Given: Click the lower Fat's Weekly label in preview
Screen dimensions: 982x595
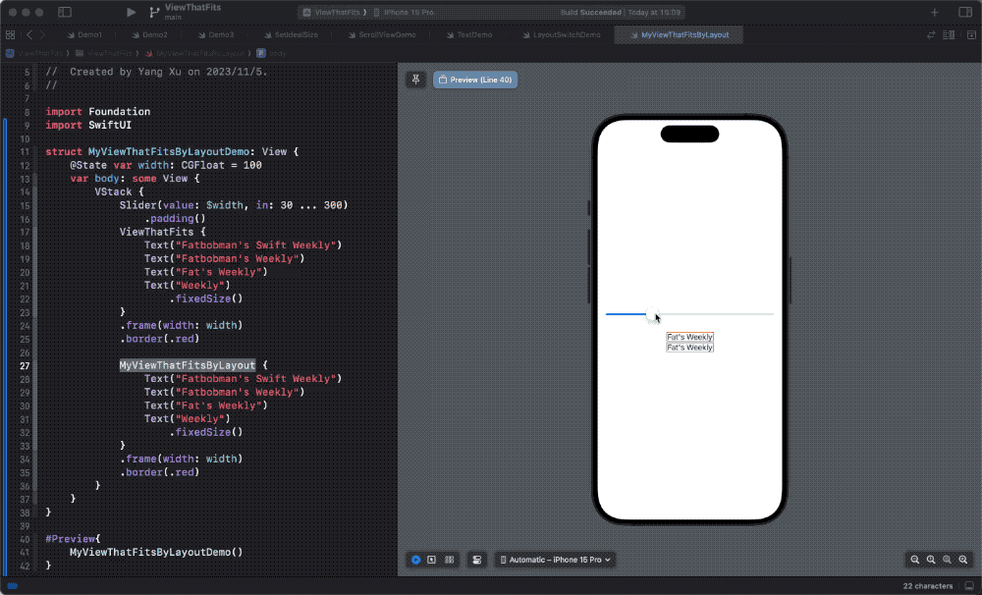Looking at the screenshot, I should [x=689, y=348].
